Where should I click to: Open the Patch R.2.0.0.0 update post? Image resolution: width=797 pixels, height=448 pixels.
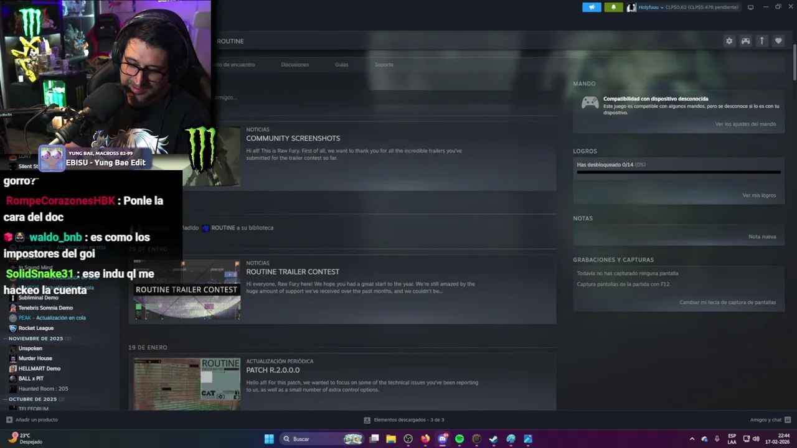tap(273, 370)
